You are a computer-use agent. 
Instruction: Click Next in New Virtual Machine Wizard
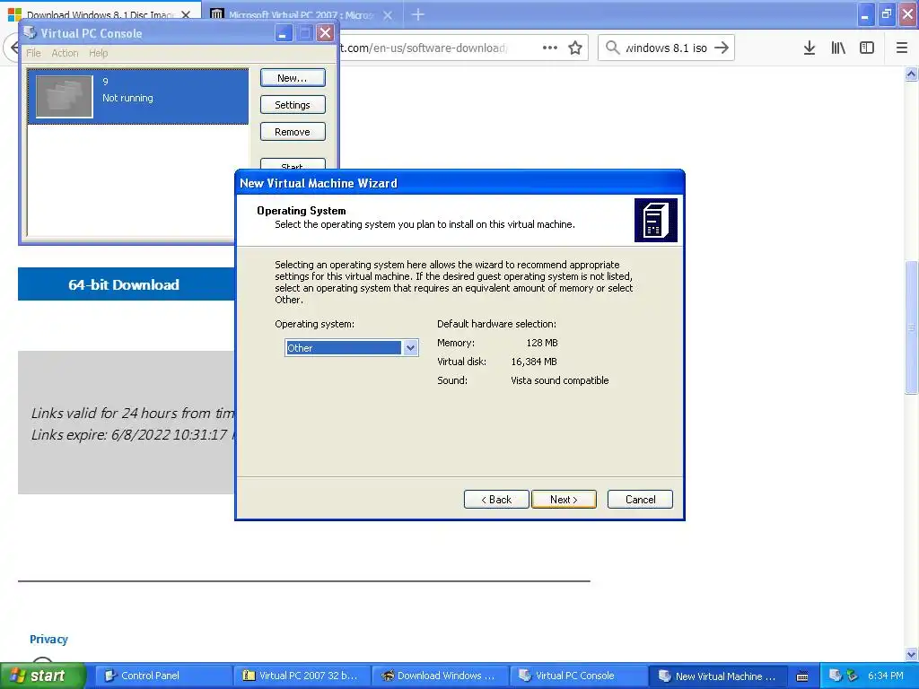click(564, 499)
